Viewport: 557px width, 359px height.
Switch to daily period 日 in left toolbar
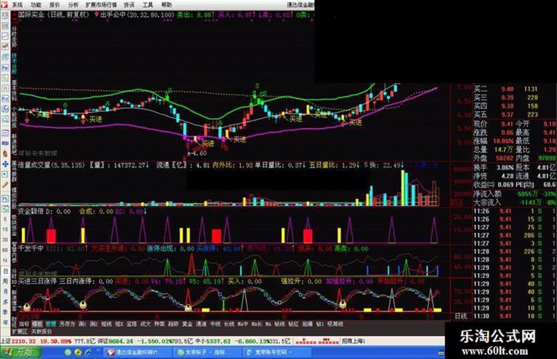click(5, 271)
